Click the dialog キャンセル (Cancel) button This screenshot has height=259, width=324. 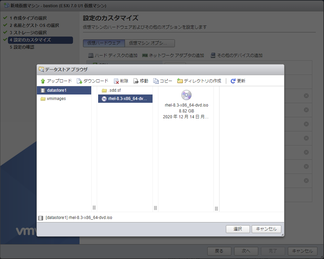click(266, 229)
